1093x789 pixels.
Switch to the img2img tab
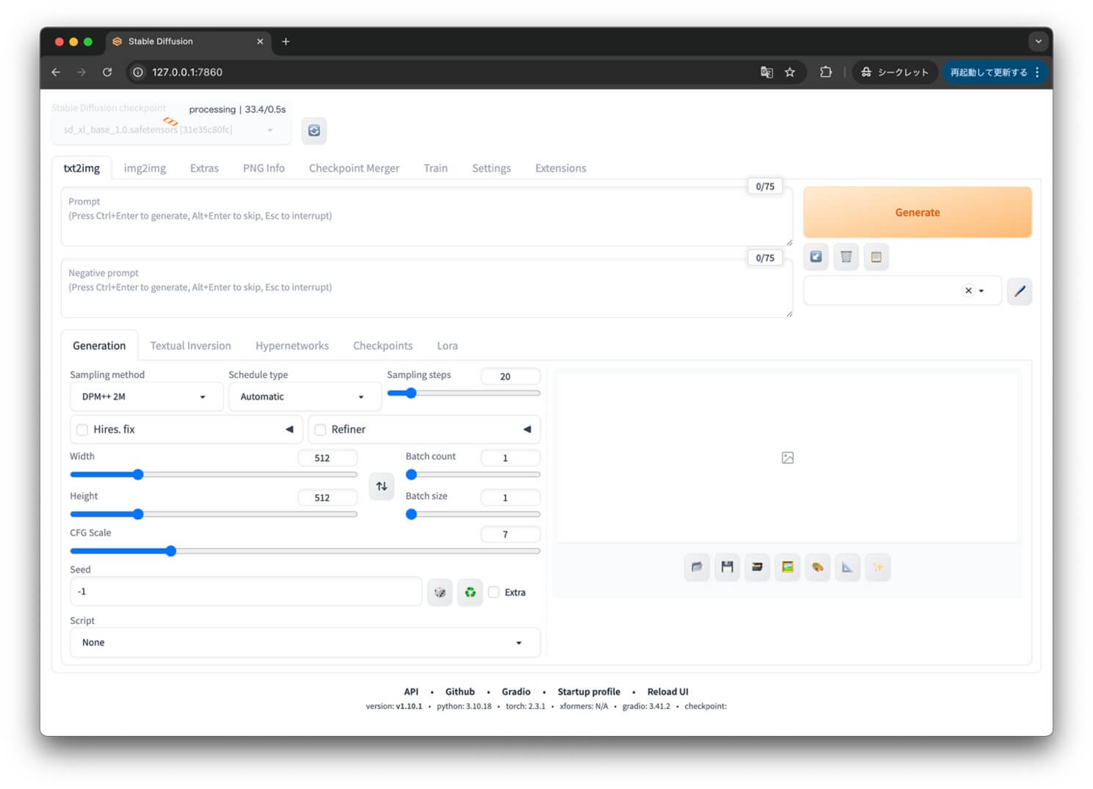(145, 168)
